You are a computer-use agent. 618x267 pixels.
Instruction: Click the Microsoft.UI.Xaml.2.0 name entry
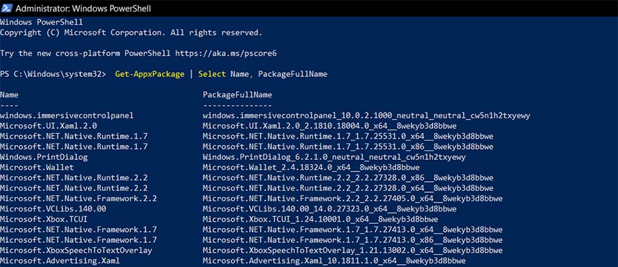(x=49, y=126)
